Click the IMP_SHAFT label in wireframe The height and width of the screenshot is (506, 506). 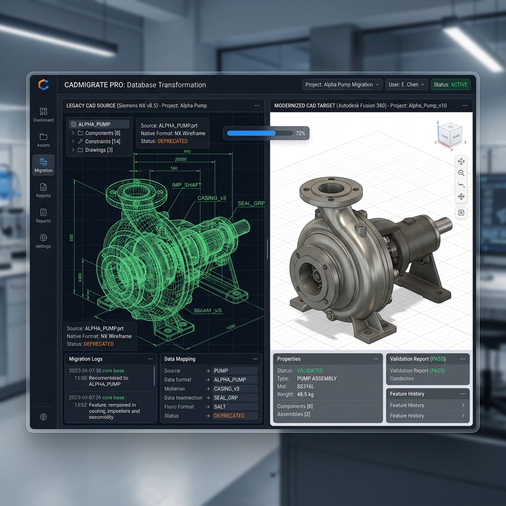[186, 185]
